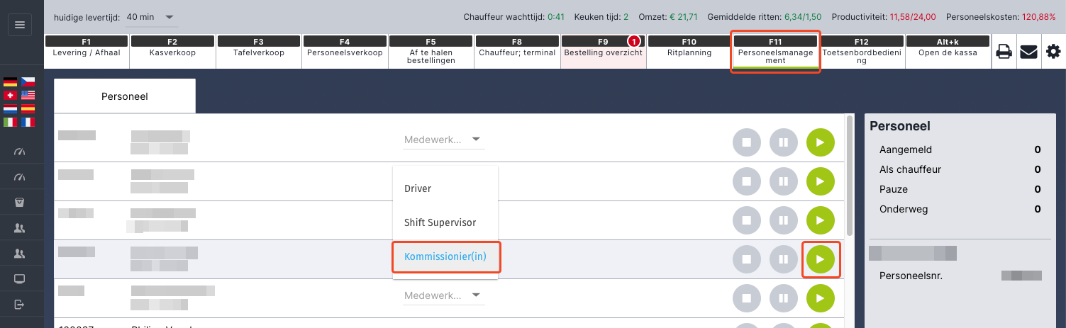Select the German flag language
Screen dimensions: 1066x328
click(10, 82)
